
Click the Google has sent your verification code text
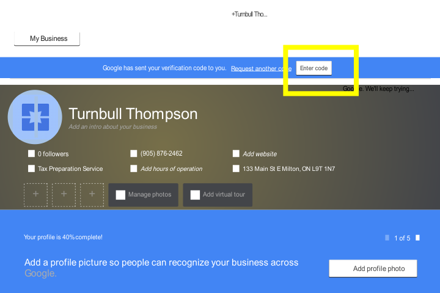[x=164, y=68]
